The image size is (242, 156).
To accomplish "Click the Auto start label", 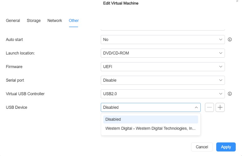I will pos(14,40).
